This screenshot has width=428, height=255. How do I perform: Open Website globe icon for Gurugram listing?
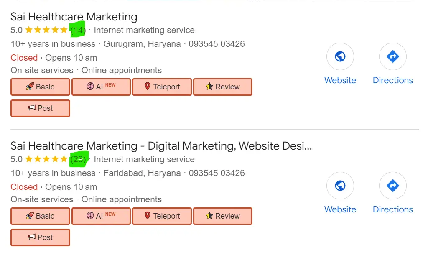point(340,56)
